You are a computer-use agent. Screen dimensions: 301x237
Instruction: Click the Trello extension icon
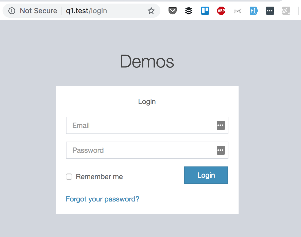click(205, 11)
